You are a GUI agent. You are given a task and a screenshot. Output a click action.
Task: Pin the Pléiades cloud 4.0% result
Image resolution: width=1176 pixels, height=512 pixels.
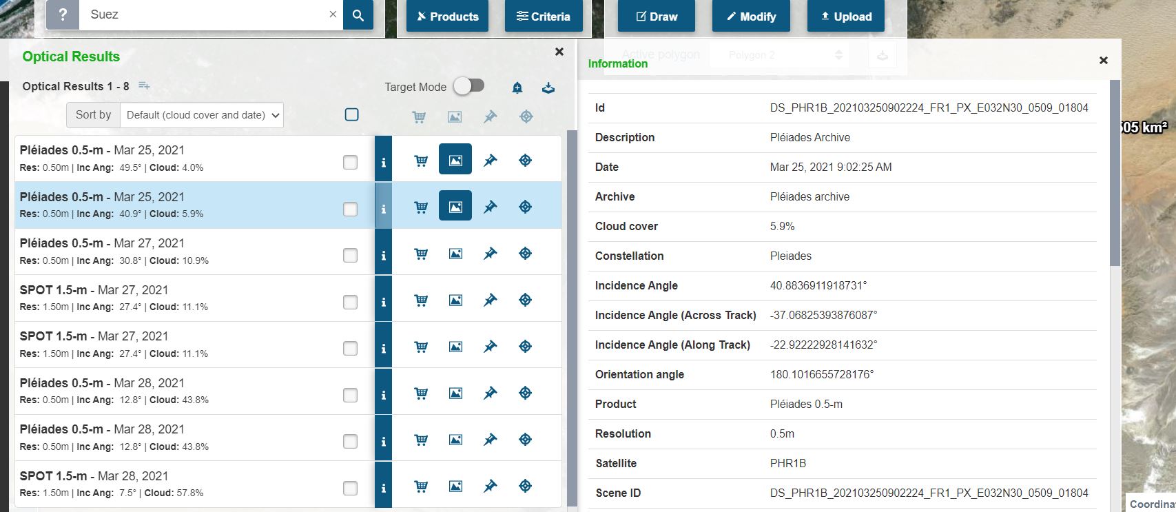click(x=490, y=161)
